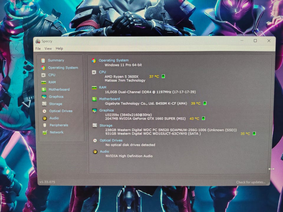
Task: Open the View menu
Action: [x=48, y=49]
